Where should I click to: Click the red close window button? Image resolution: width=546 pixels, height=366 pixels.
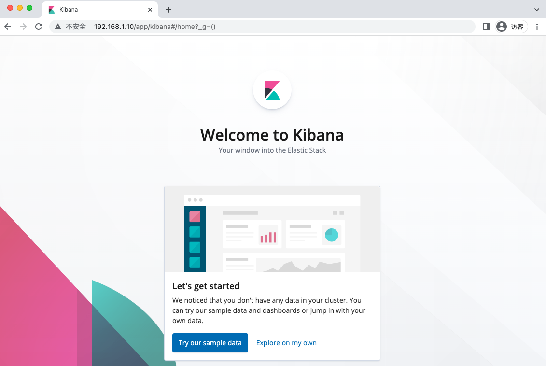tap(10, 8)
